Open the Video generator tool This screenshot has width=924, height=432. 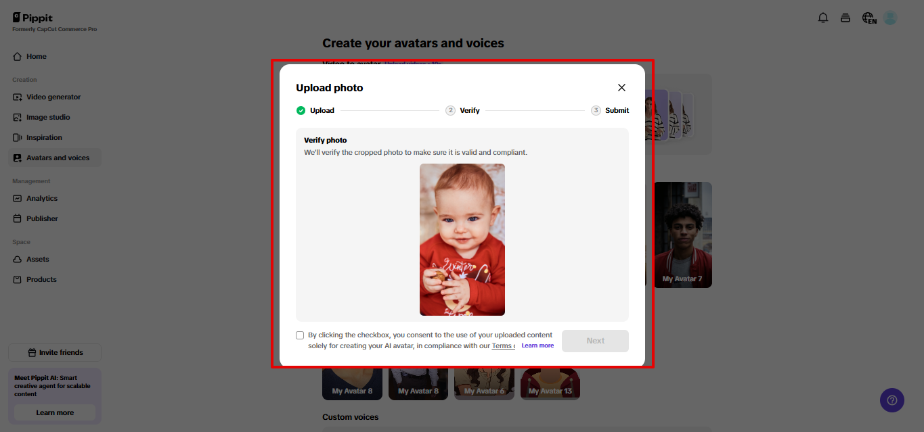pyautogui.click(x=54, y=97)
